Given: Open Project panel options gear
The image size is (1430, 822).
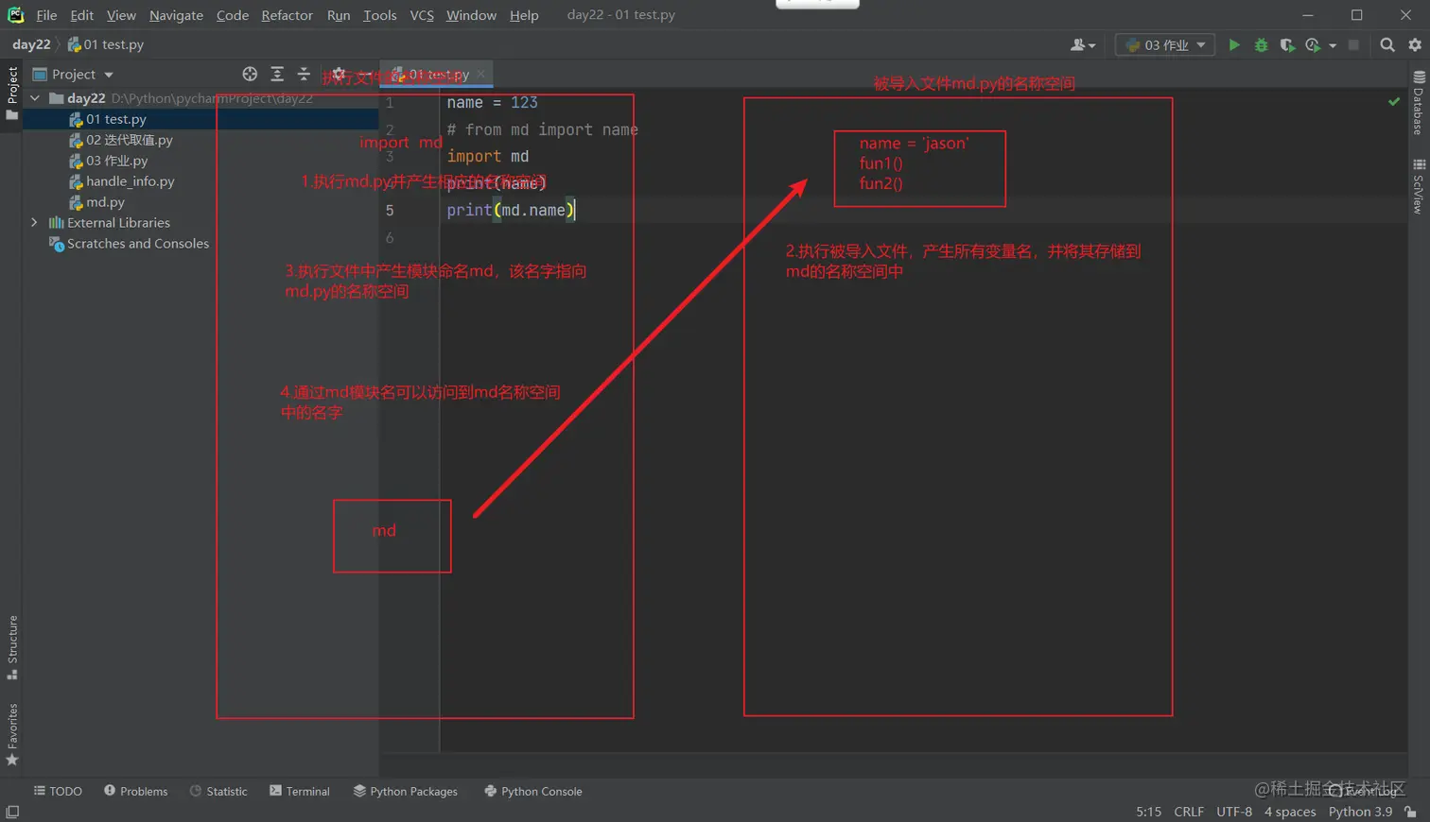Looking at the screenshot, I should click(x=339, y=74).
